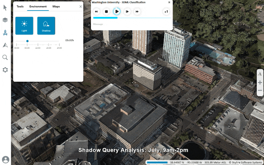Viewport: 264px width, 165px height.
Task: Toggle the Light environment option
Action: coord(24,25)
